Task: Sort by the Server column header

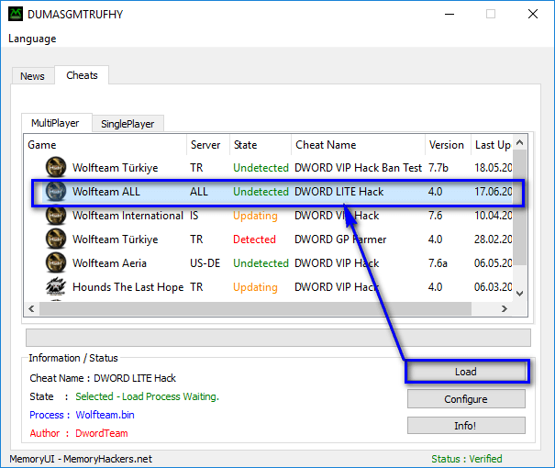Action: coord(208,145)
